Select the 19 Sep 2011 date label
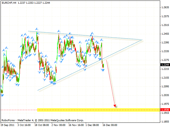Viewport: 170px width, 127px height. 8,125
